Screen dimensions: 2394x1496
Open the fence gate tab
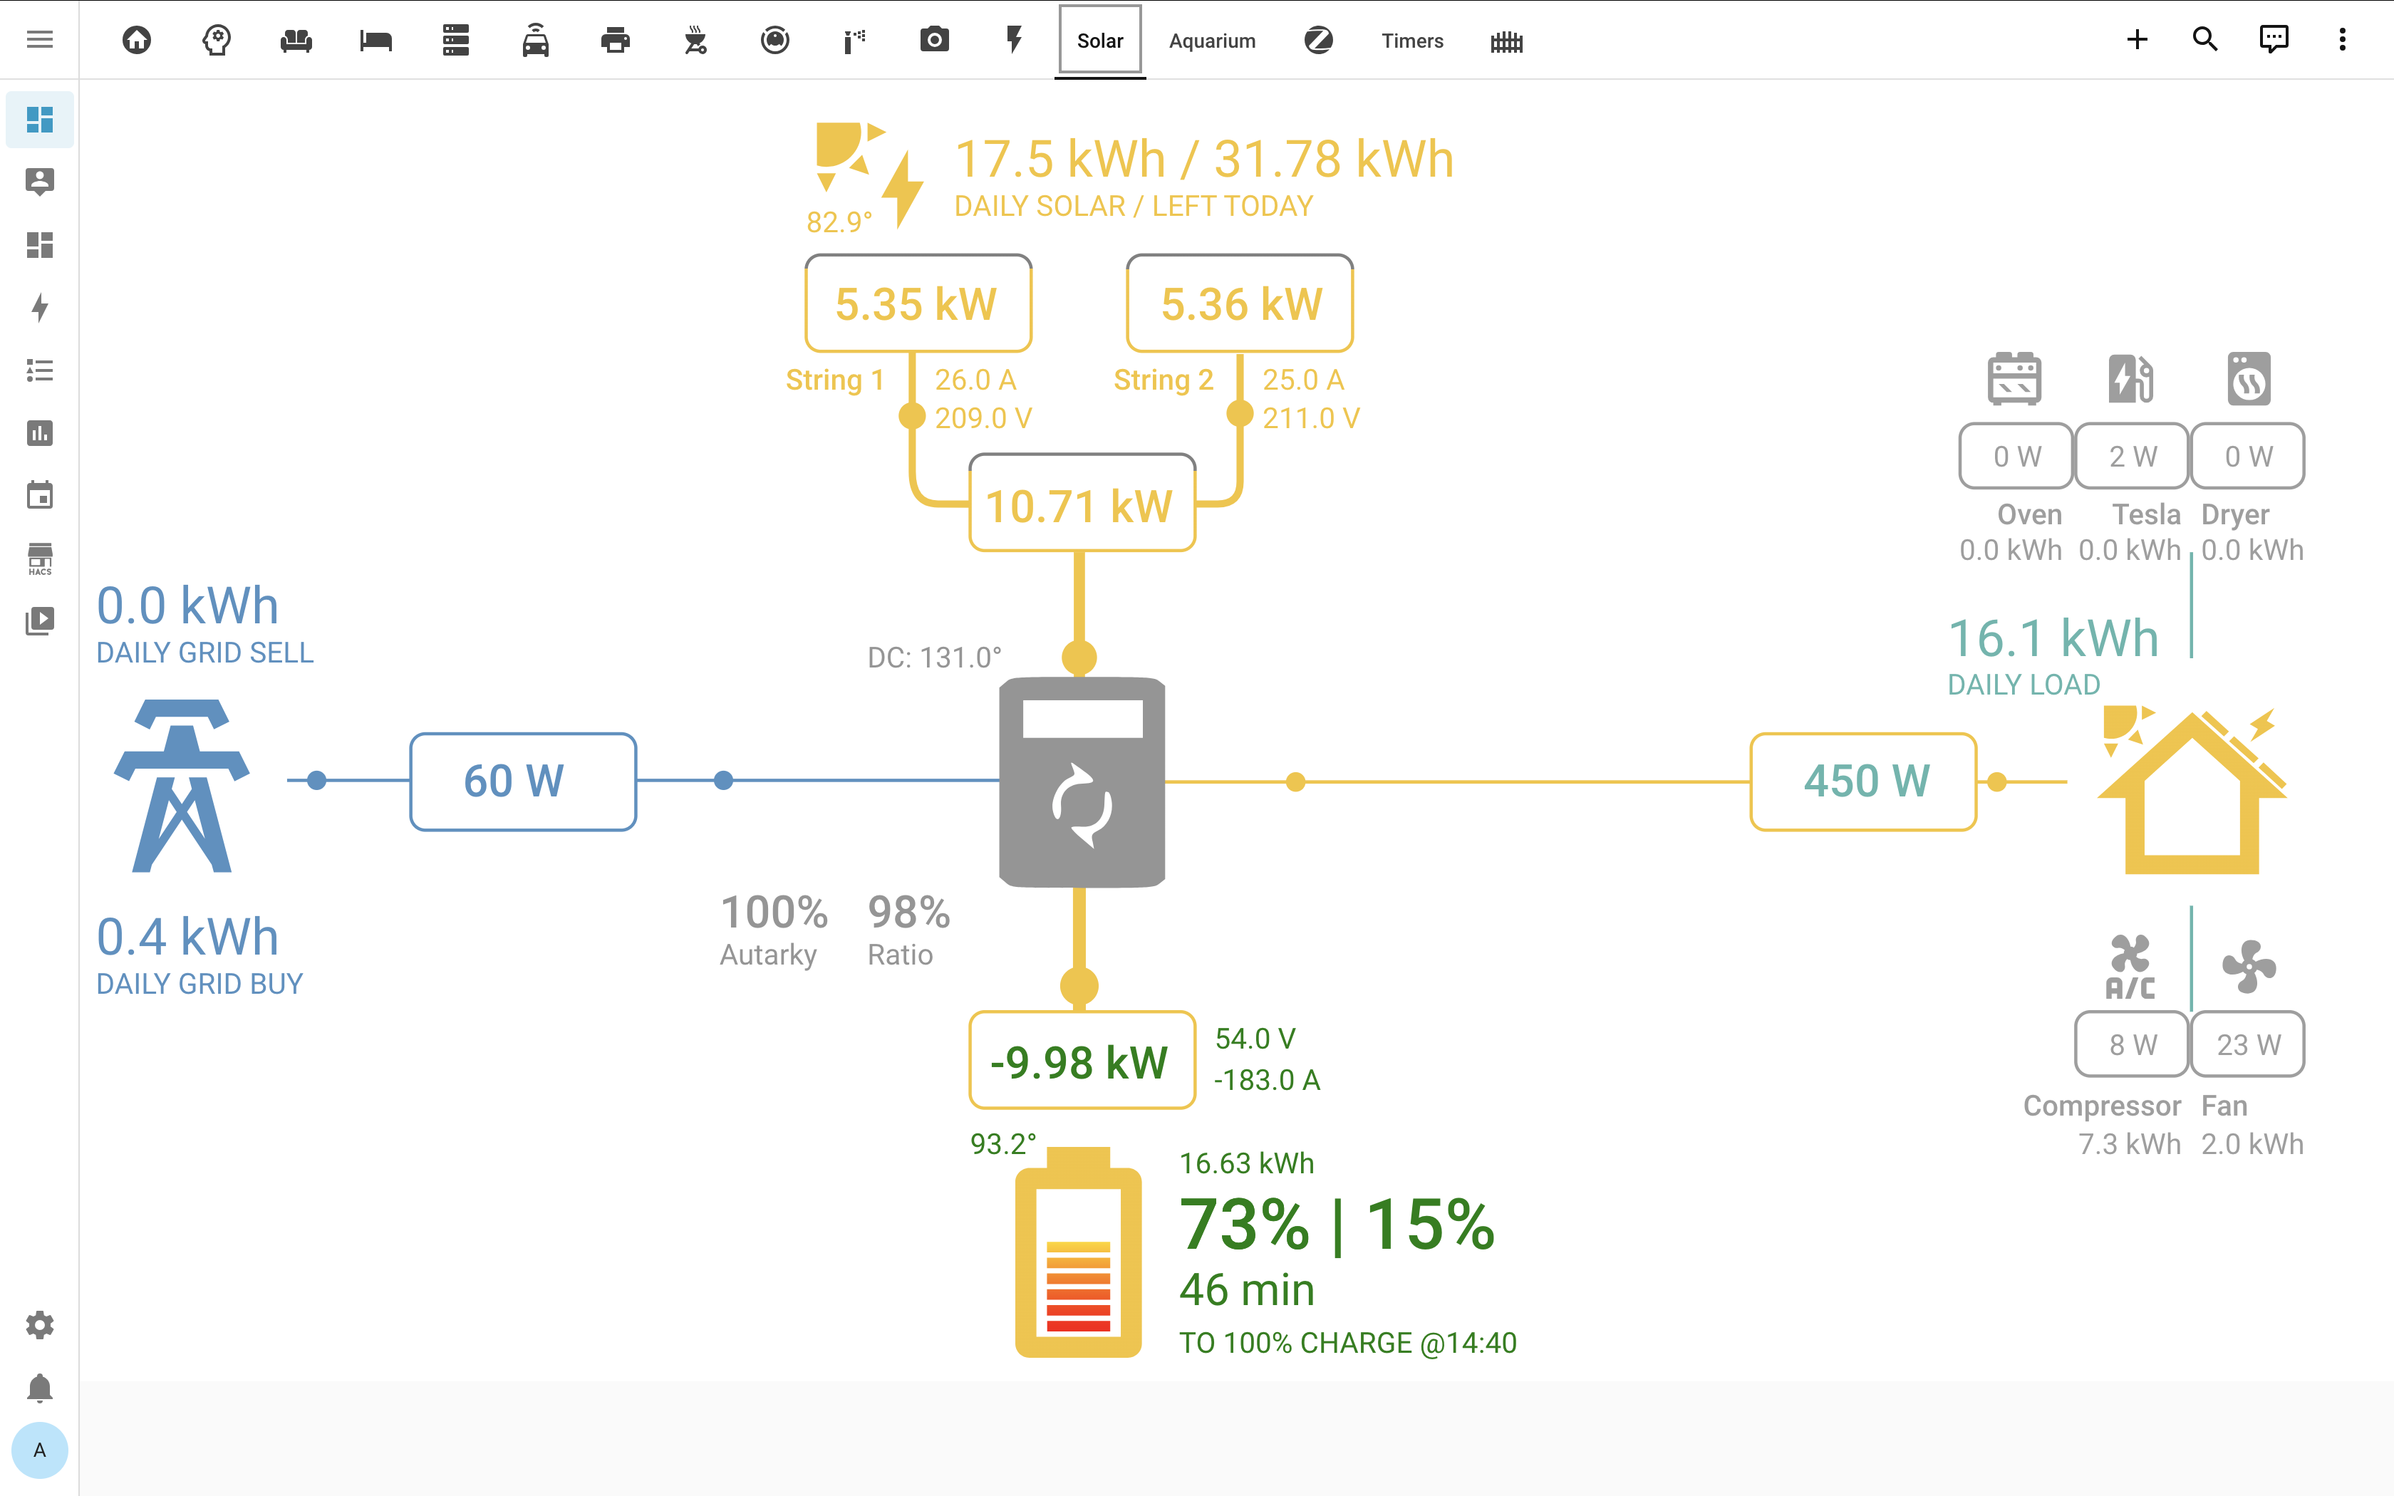pos(1507,41)
